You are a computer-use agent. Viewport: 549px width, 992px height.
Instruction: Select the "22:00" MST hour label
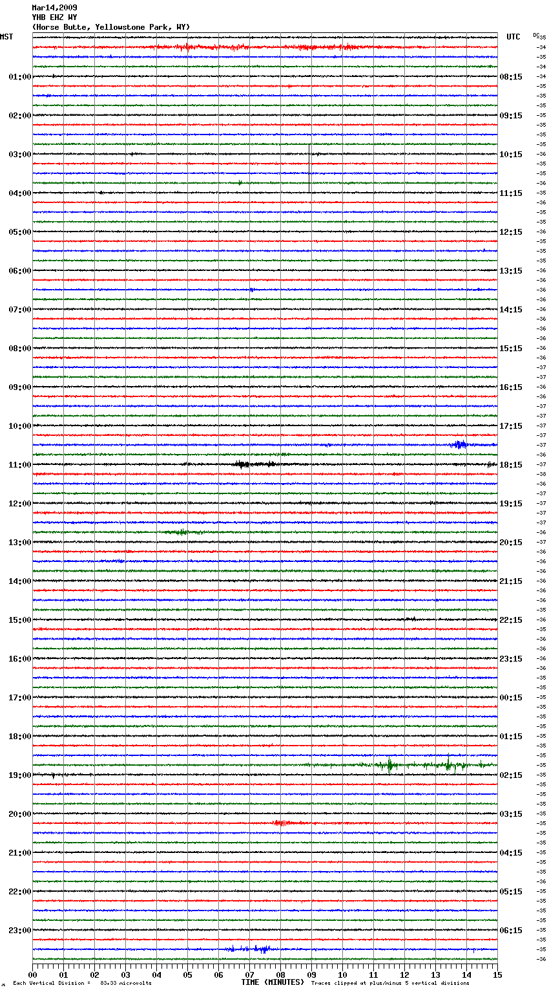coord(20,892)
